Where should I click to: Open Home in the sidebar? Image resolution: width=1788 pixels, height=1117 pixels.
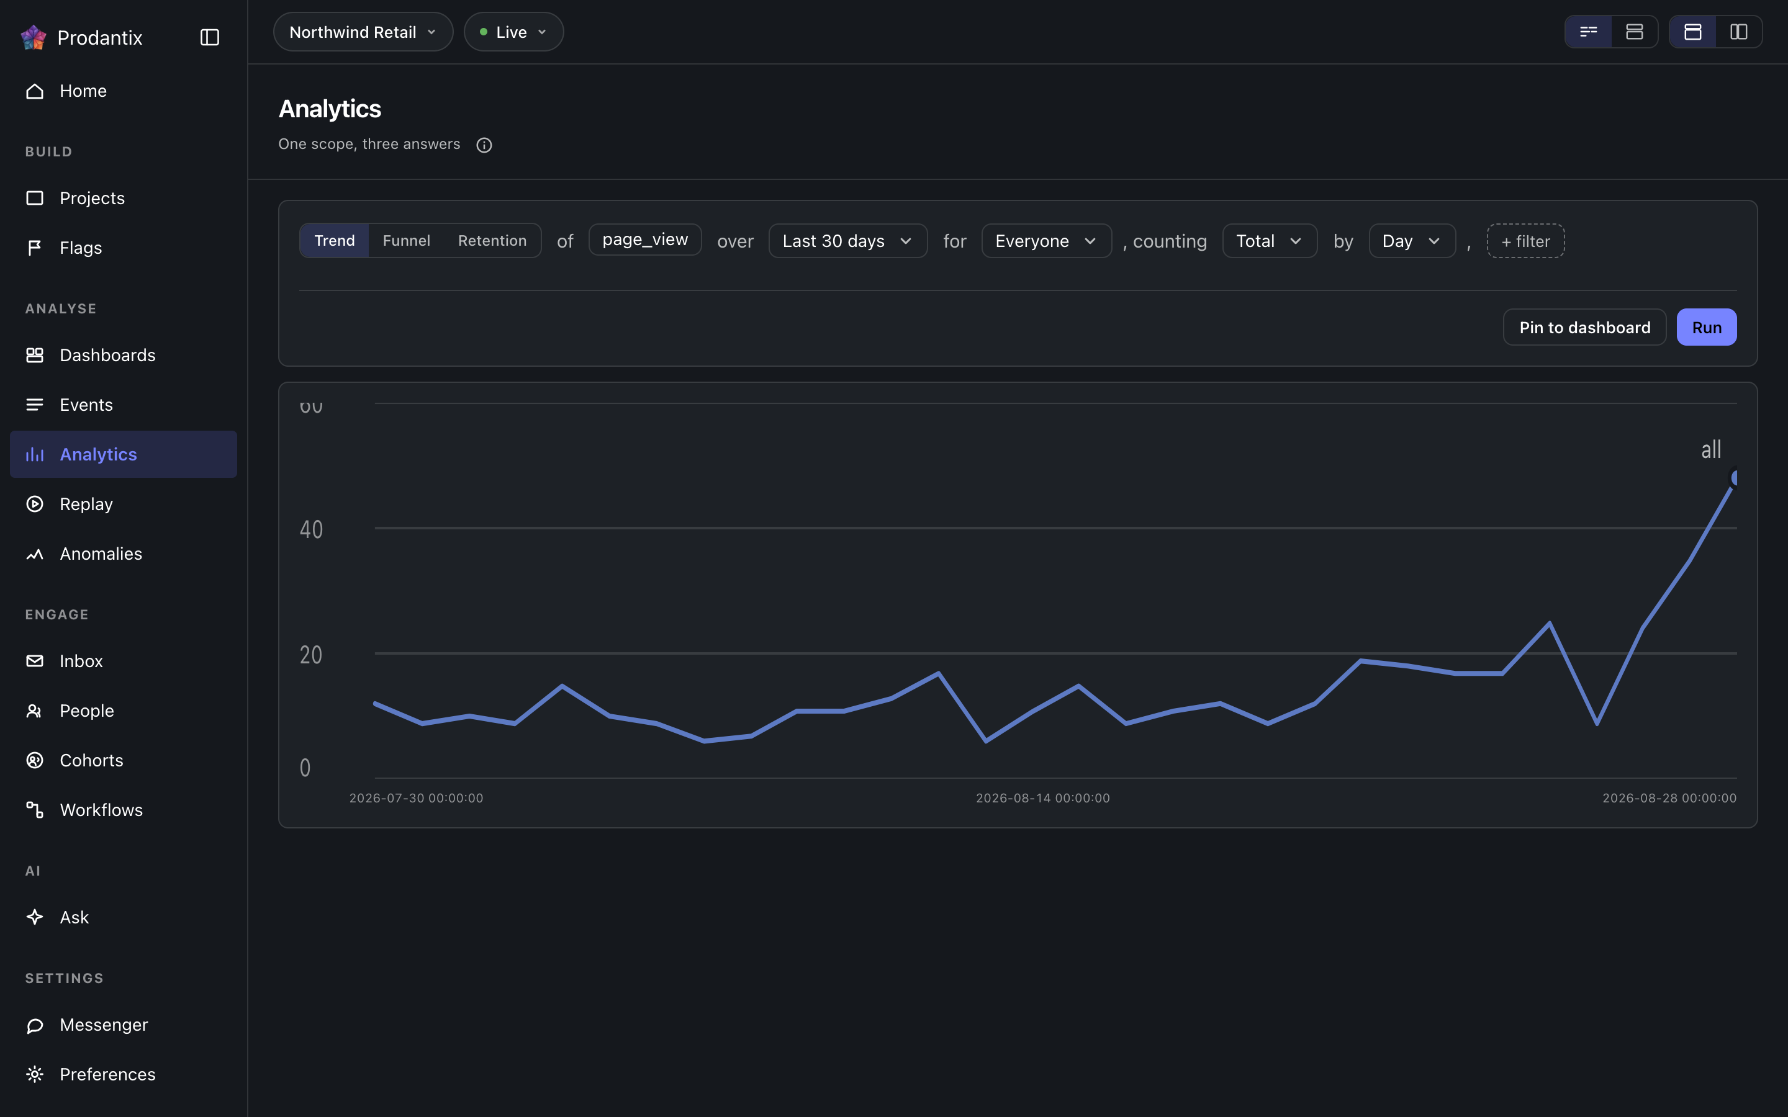(x=124, y=91)
